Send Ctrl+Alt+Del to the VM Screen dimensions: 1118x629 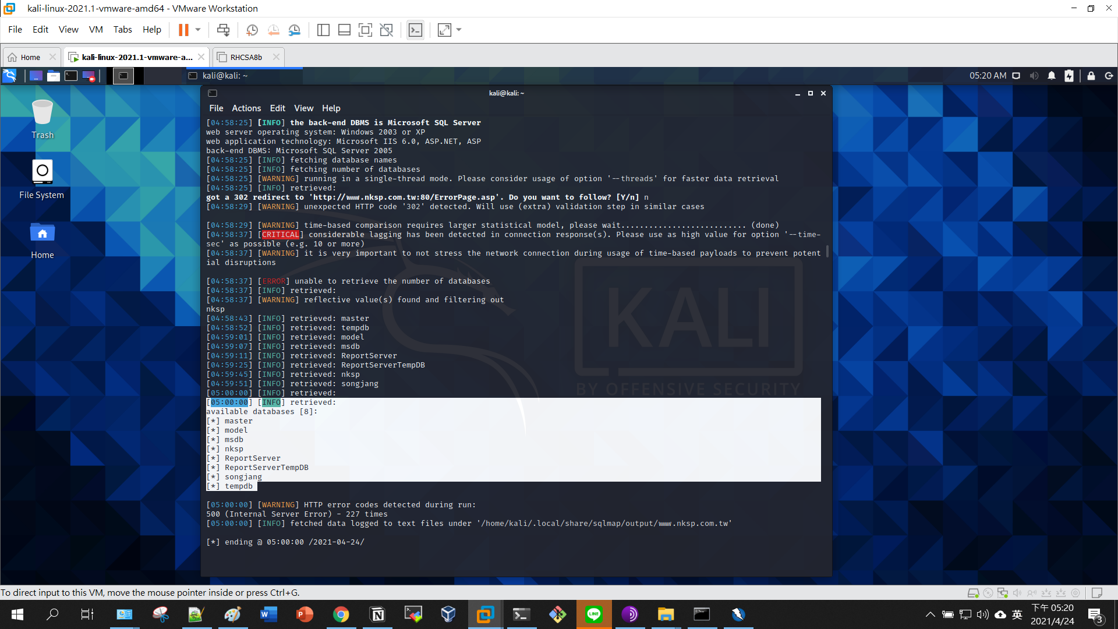(223, 30)
